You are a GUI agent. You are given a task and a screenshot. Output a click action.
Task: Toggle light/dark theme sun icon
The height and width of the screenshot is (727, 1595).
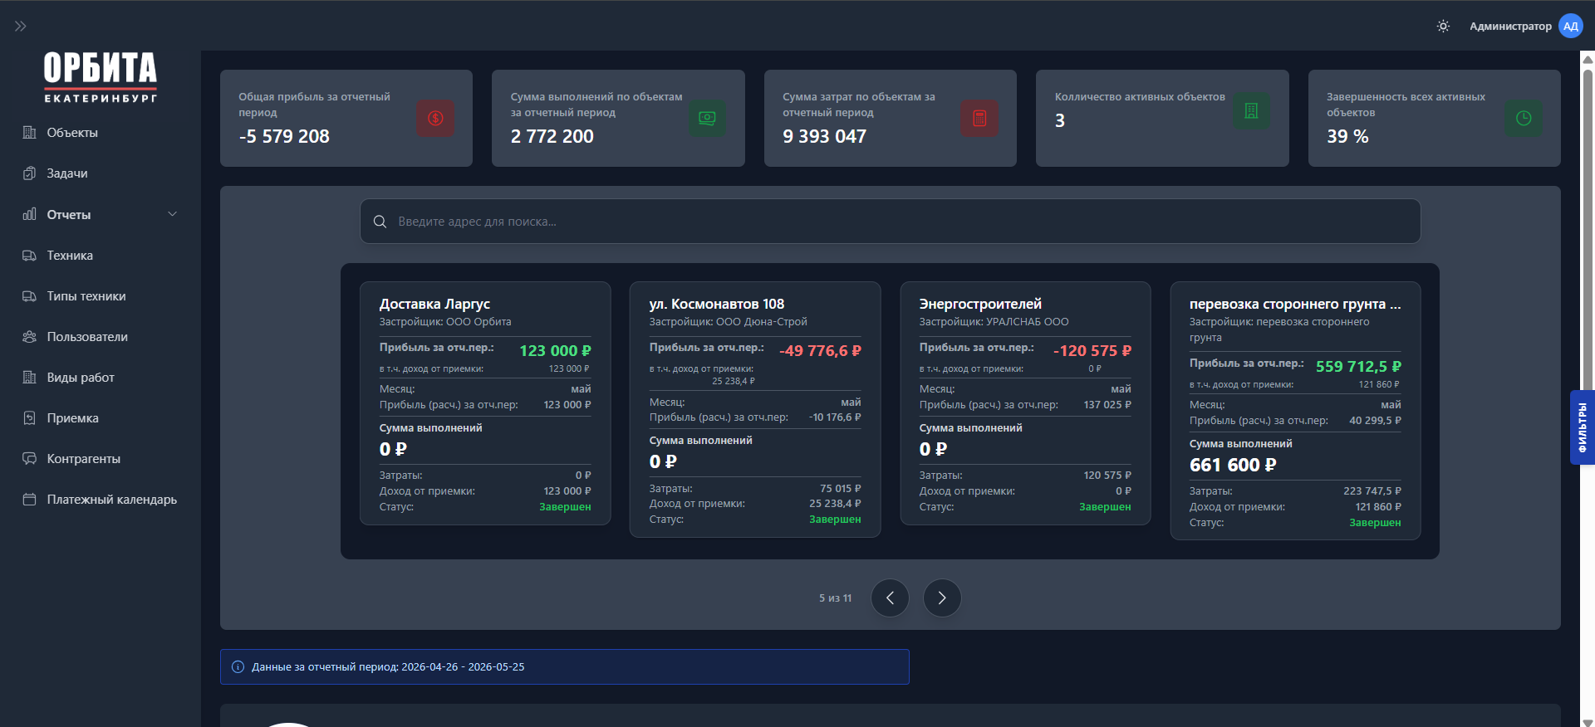[x=1443, y=27]
